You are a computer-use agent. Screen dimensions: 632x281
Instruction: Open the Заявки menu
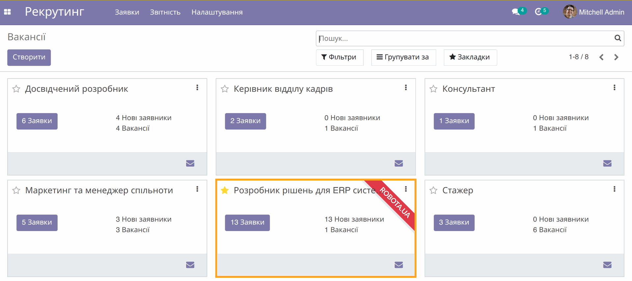click(x=127, y=12)
